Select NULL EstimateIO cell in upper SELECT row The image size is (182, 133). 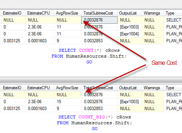[x=13, y=20]
